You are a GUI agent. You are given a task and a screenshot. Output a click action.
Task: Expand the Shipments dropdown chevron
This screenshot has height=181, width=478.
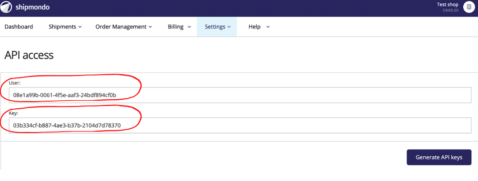click(x=80, y=27)
